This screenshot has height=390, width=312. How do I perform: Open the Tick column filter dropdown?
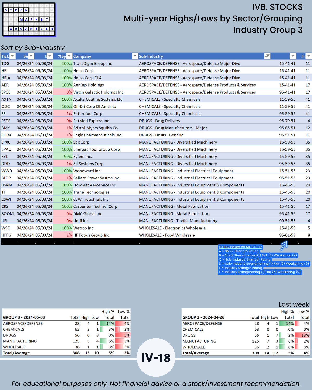pyautogui.click(x=12, y=56)
